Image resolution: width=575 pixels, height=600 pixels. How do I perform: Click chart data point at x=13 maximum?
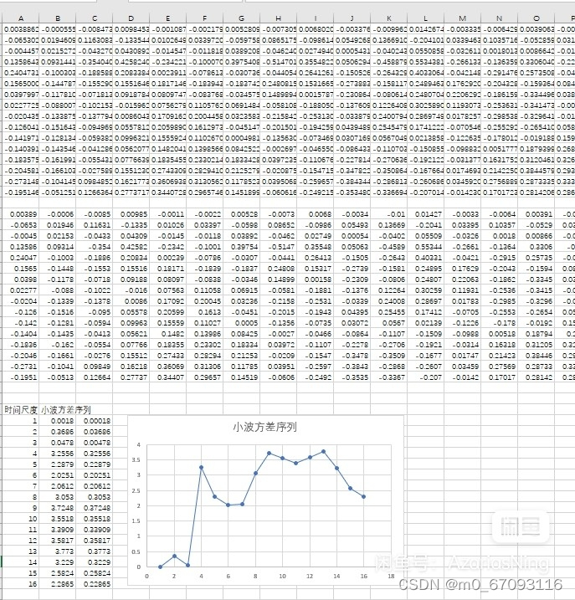(x=323, y=452)
